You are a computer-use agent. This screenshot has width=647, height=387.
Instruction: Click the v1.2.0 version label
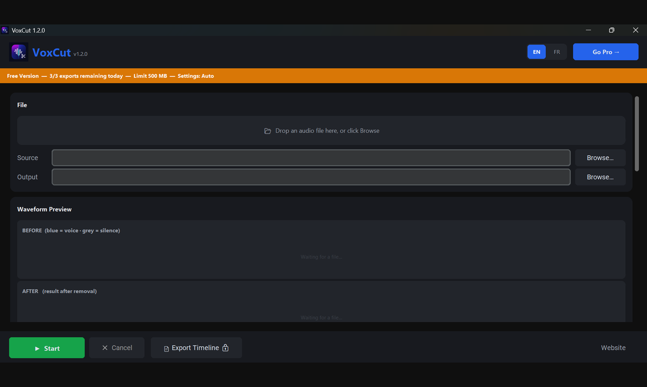tap(80, 54)
